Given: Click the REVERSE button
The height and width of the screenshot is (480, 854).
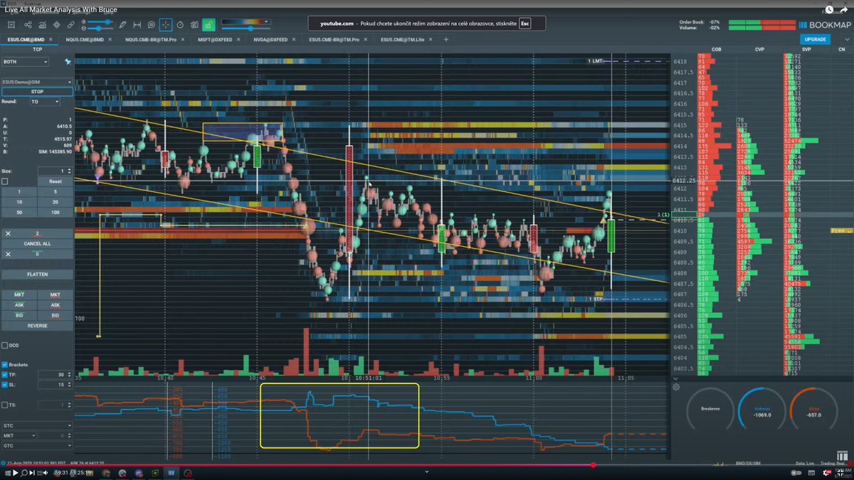Looking at the screenshot, I should pyautogui.click(x=37, y=325).
